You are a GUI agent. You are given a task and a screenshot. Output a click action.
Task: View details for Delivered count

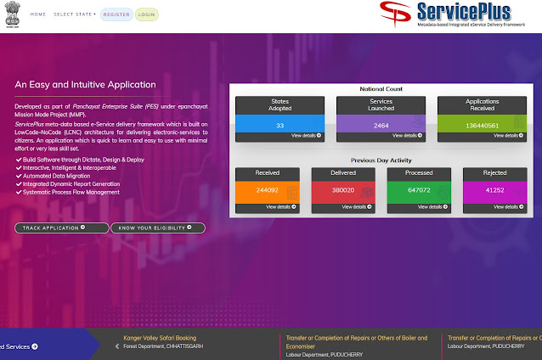(357, 207)
